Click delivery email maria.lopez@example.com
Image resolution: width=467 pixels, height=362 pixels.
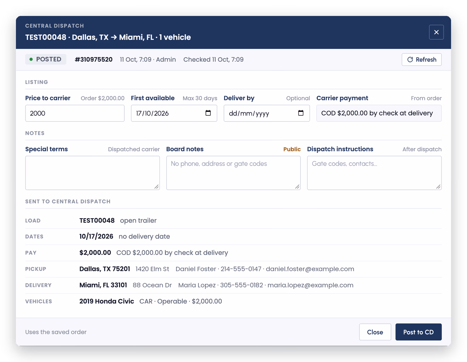point(310,285)
